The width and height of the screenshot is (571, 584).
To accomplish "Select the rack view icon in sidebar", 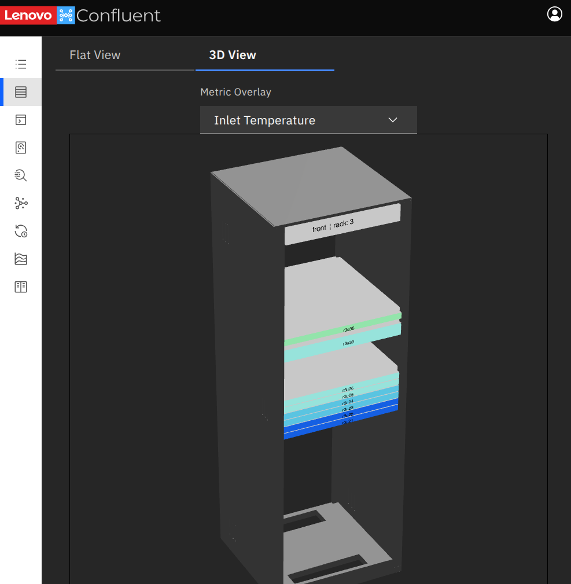I will (x=21, y=92).
